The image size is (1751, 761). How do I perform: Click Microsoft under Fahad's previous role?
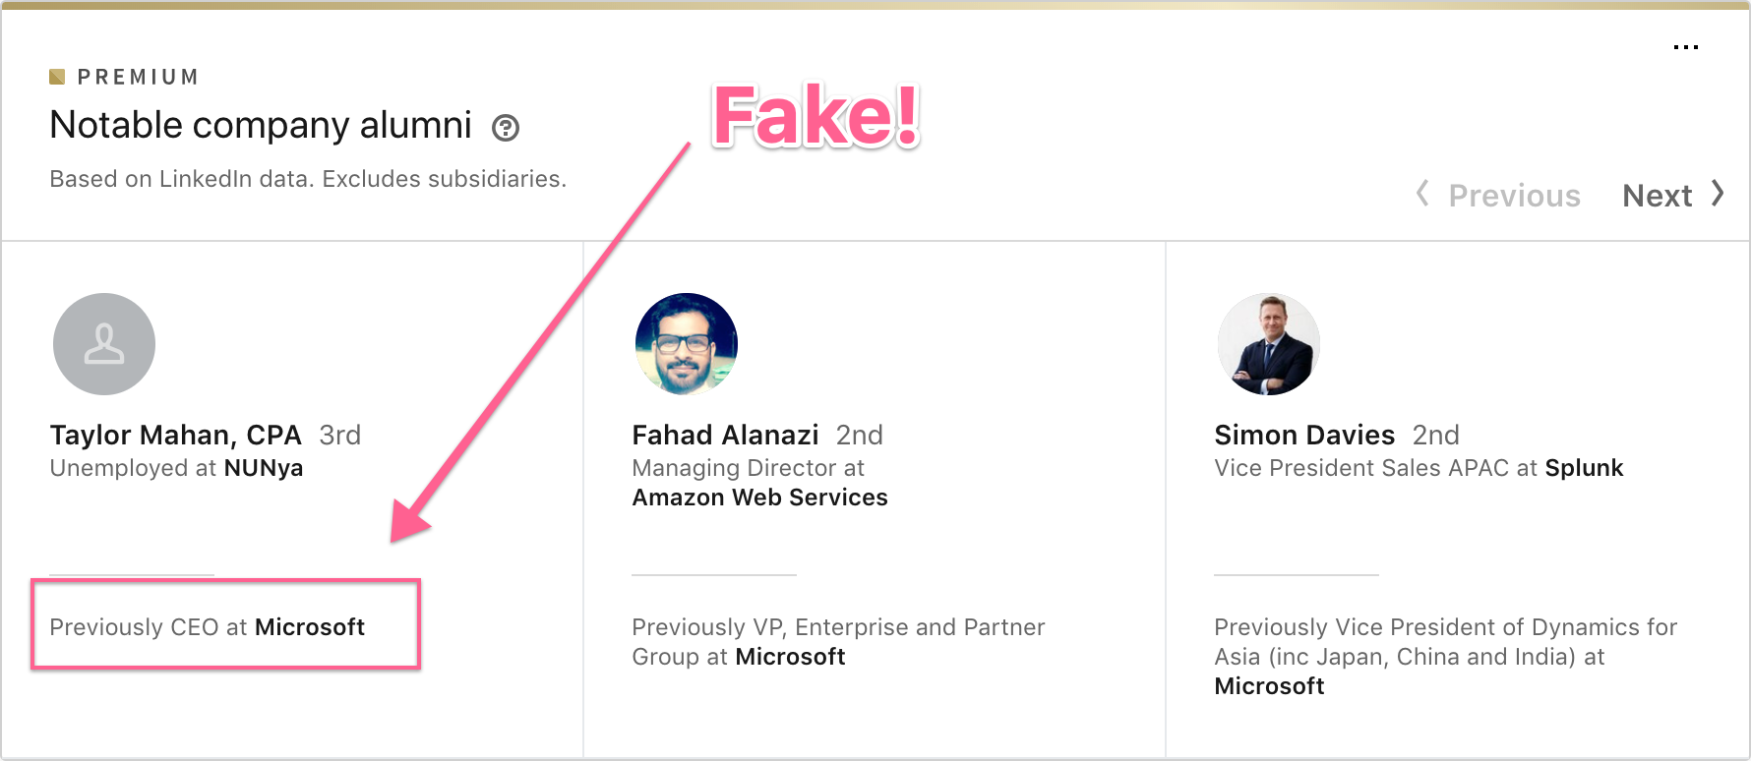[790, 657]
